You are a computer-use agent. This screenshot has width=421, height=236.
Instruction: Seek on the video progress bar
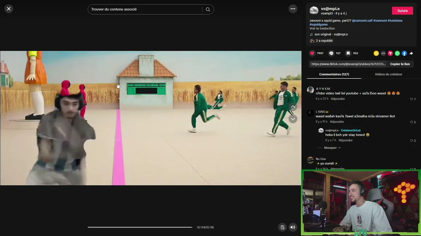pos(140,227)
